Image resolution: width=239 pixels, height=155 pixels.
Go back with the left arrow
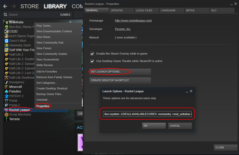[x=5, y=6]
